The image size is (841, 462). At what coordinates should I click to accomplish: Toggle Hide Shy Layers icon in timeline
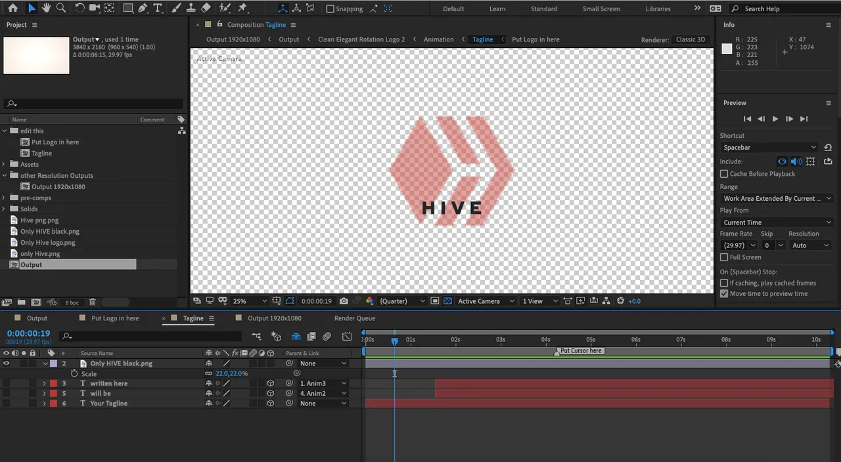(x=296, y=337)
